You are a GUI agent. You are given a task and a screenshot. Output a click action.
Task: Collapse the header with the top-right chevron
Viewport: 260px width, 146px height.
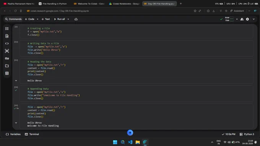(x=254, y=19)
